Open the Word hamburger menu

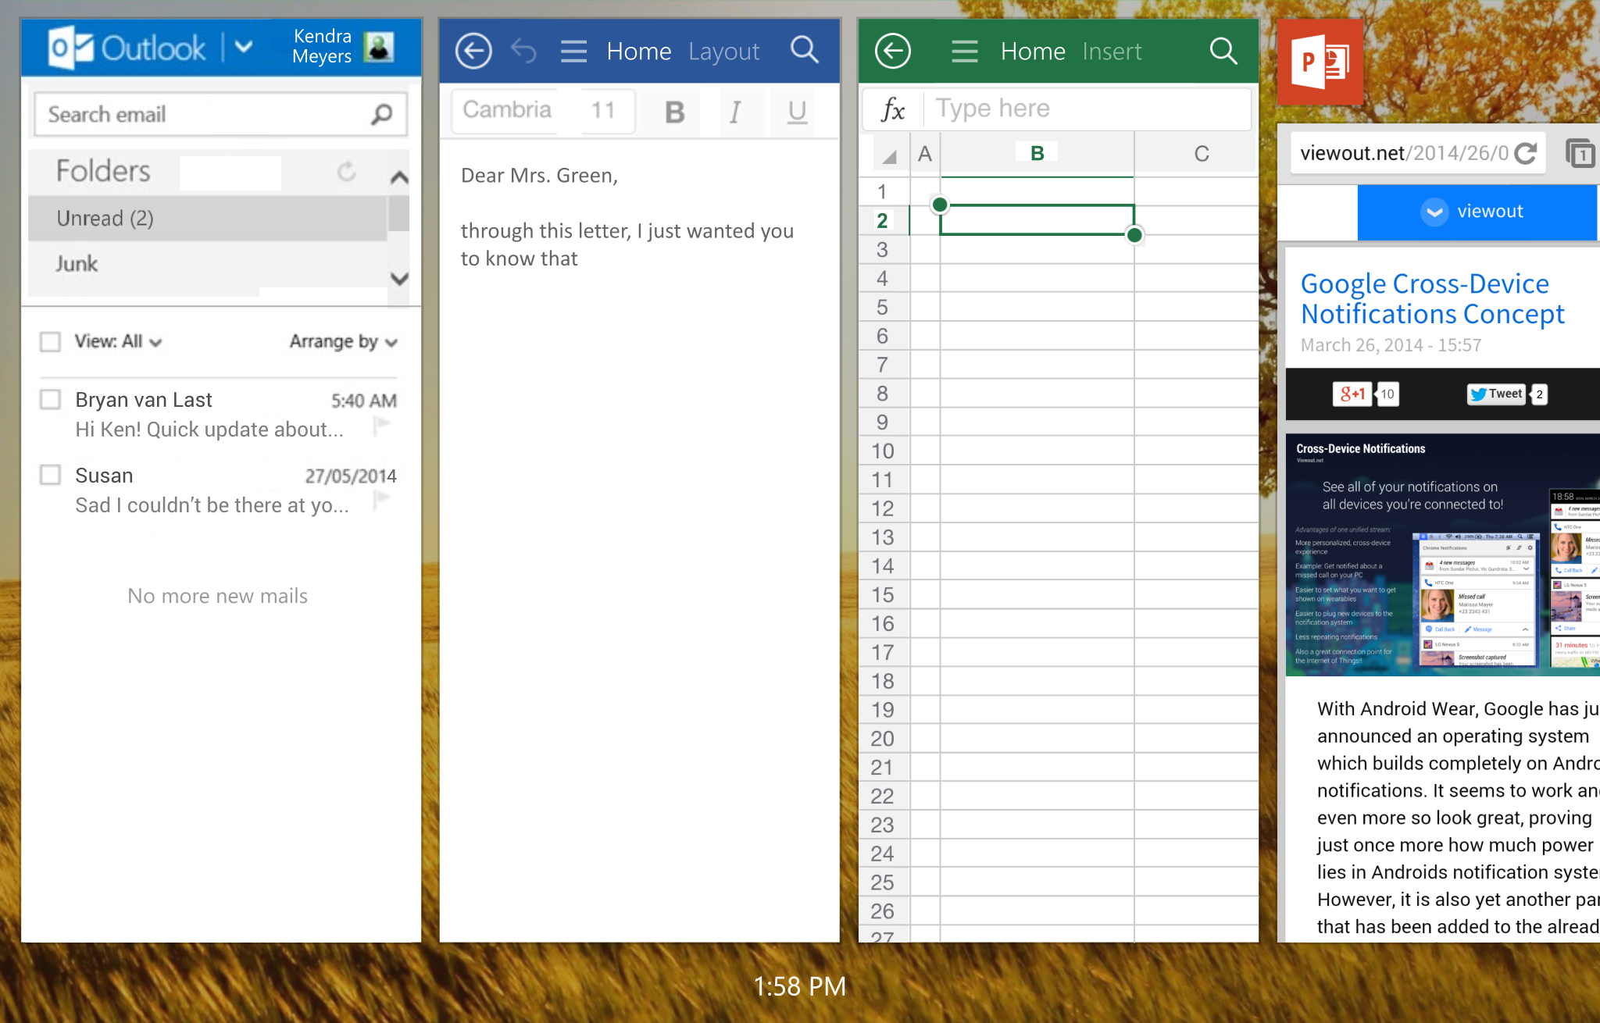point(573,52)
